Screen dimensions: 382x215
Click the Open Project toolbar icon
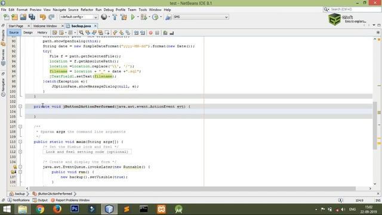click(23, 17)
